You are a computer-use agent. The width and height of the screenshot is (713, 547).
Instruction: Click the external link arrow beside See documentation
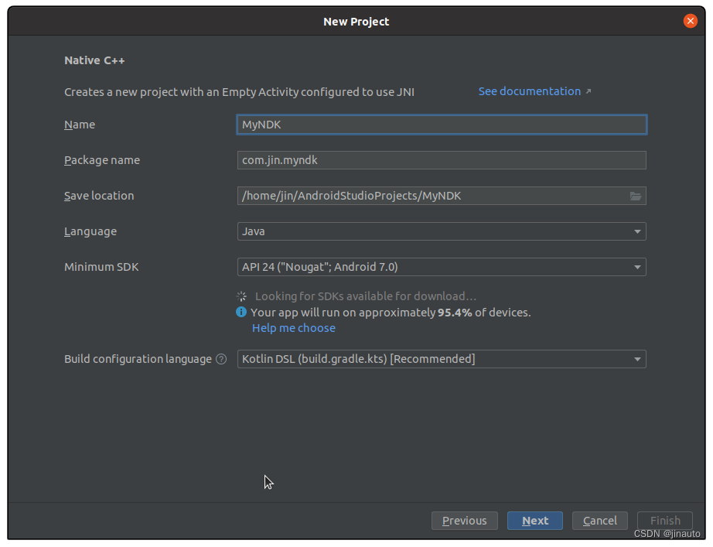tap(588, 91)
